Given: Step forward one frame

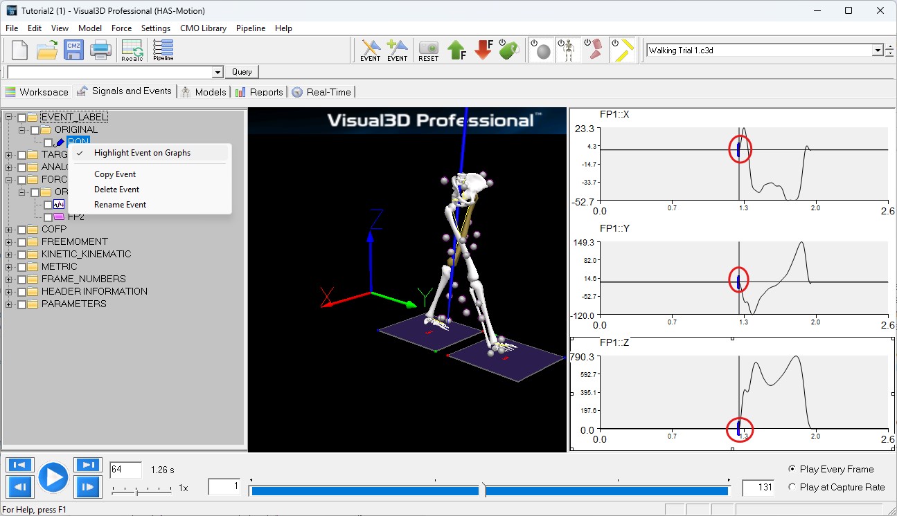Looking at the screenshot, I should [x=88, y=487].
